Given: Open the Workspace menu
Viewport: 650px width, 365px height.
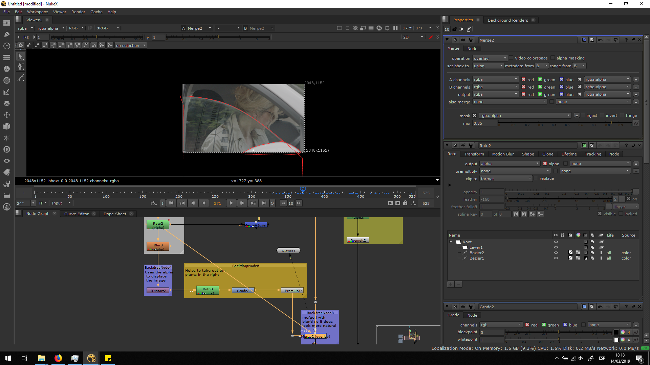Looking at the screenshot, I should click(x=37, y=11).
